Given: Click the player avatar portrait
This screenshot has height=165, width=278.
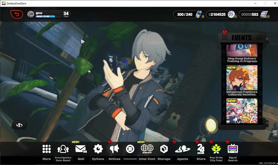Looking at the screenshot, I should [31, 14].
